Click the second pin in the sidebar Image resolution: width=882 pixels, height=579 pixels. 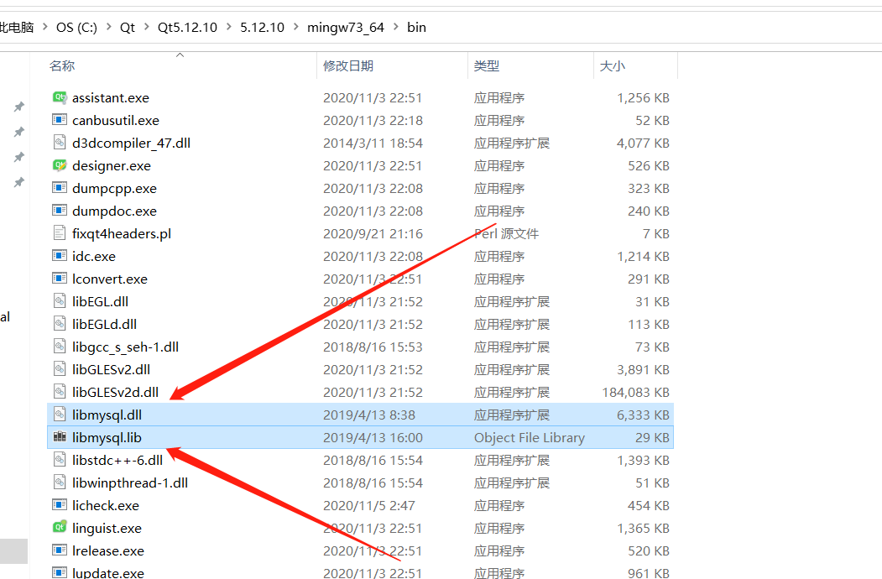click(x=18, y=131)
